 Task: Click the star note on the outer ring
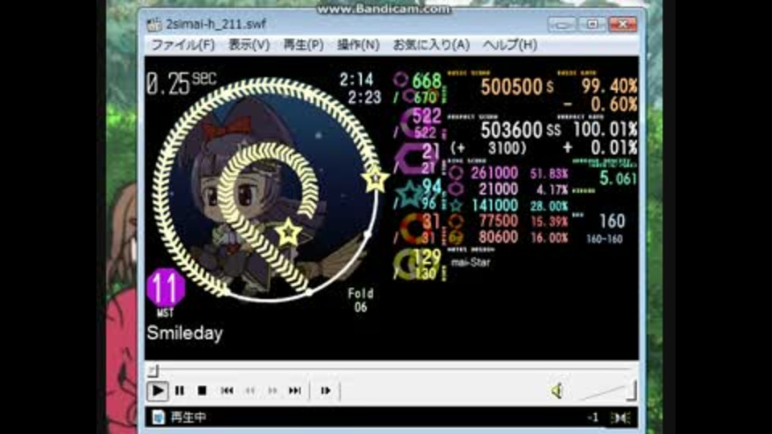tap(375, 178)
